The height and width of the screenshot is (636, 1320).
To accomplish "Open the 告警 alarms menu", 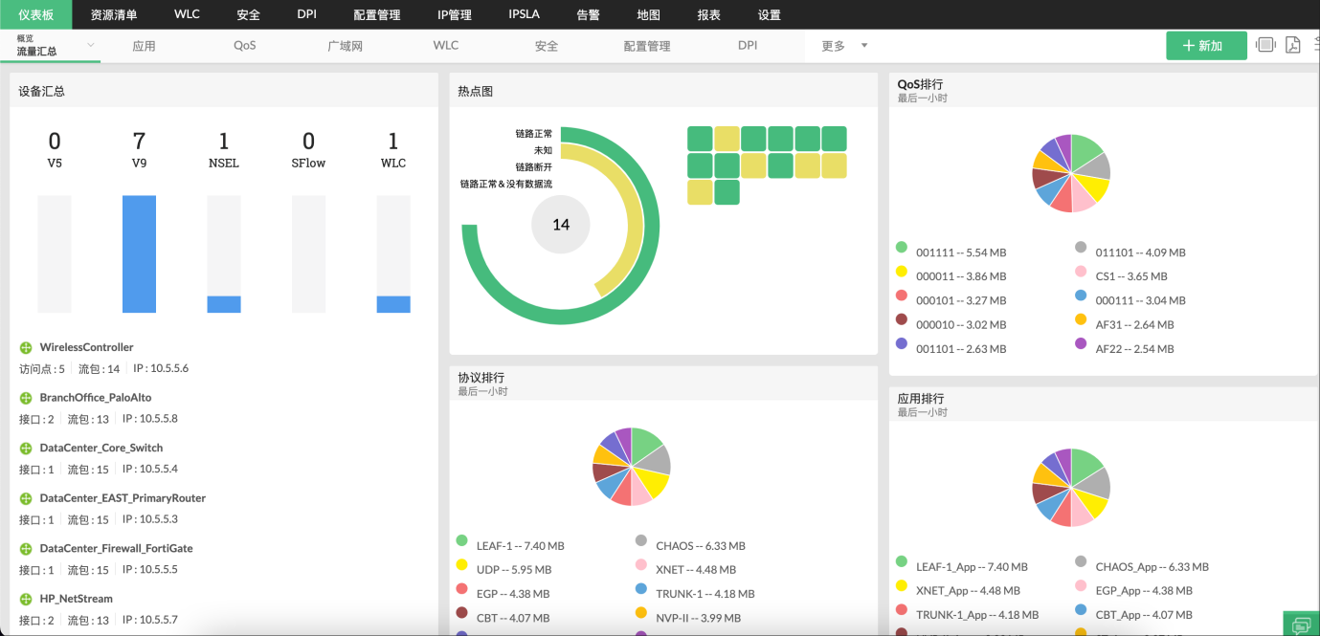I will tap(589, 15).
